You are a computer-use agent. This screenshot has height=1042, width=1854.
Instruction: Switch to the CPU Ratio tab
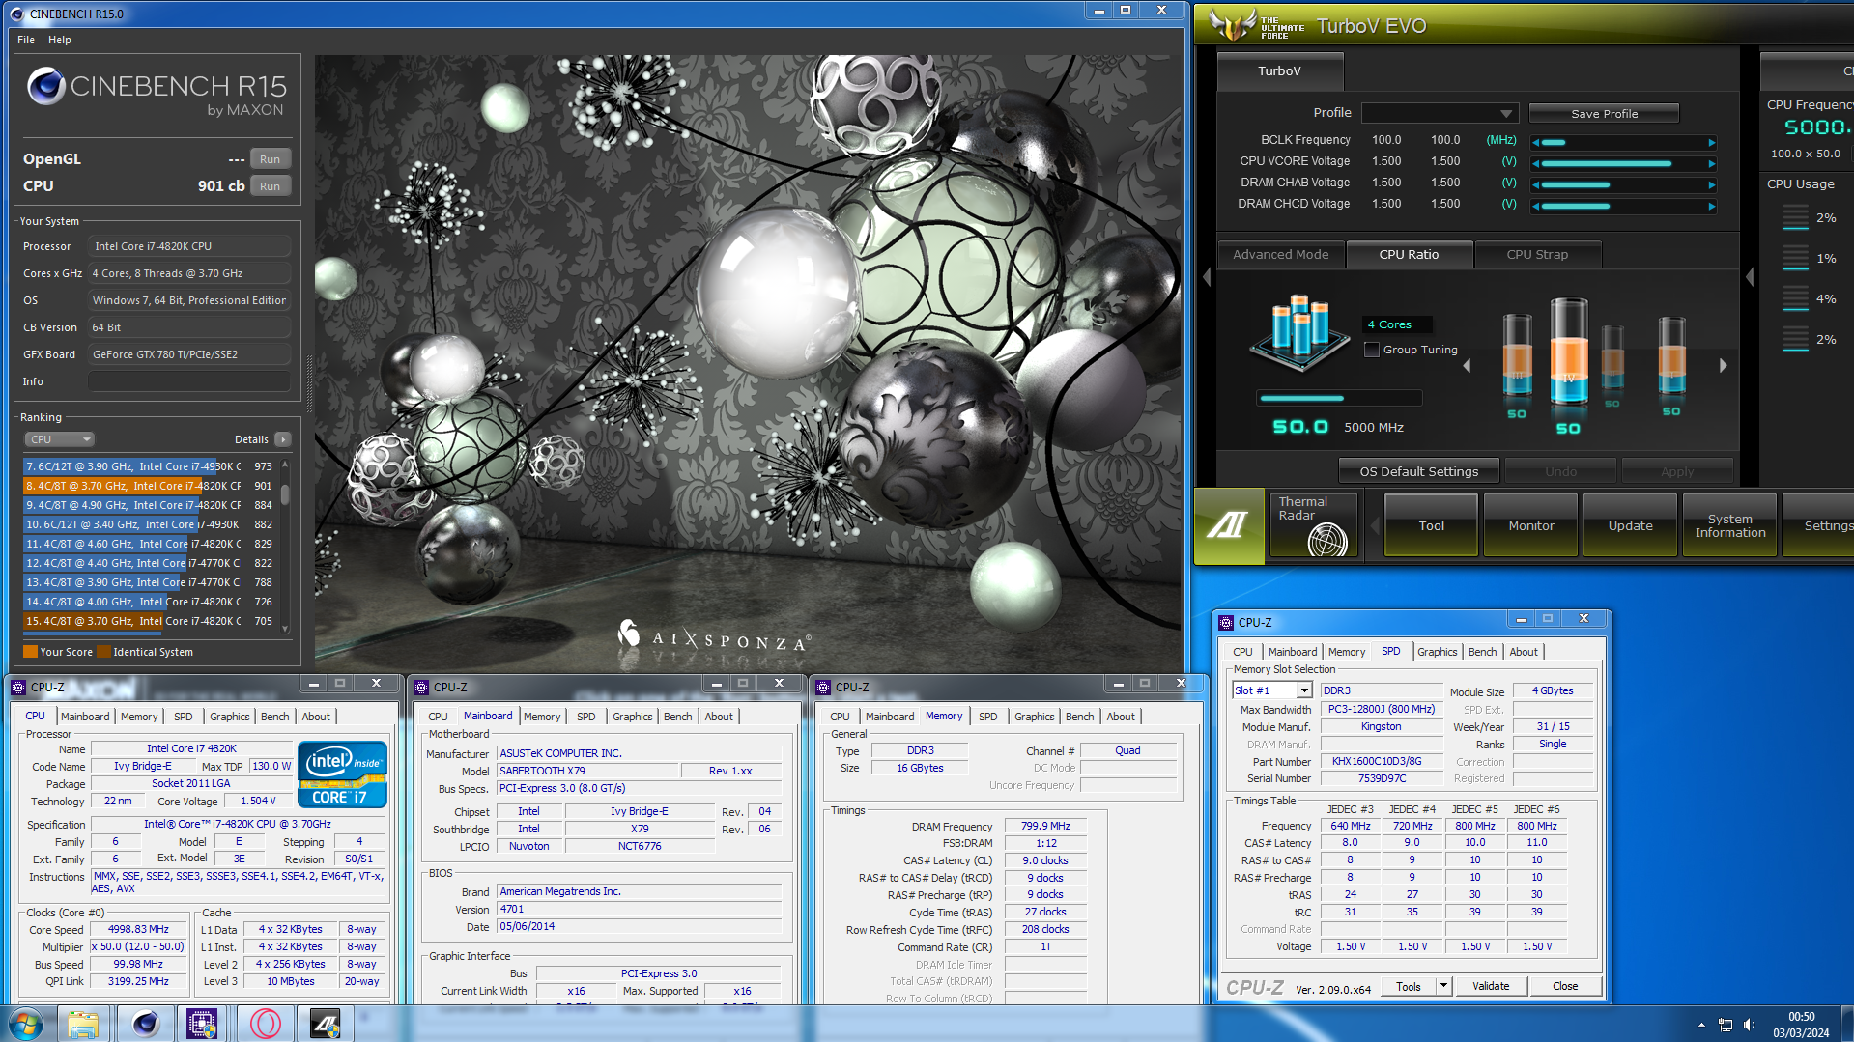pos(1409,254)
